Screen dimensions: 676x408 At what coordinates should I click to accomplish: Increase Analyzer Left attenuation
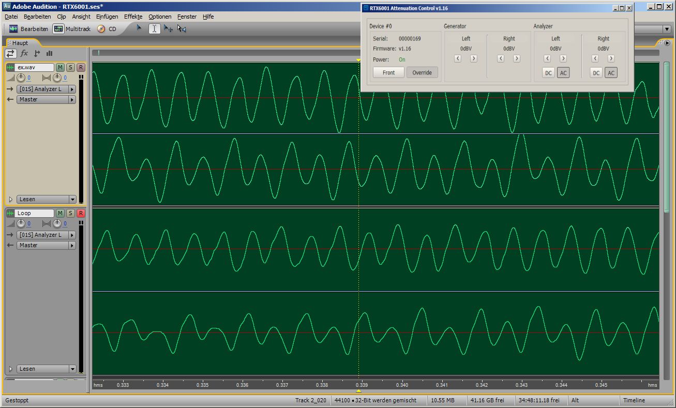(x=563, y=58)
